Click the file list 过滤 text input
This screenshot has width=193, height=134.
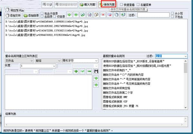[x=153, y=15]
